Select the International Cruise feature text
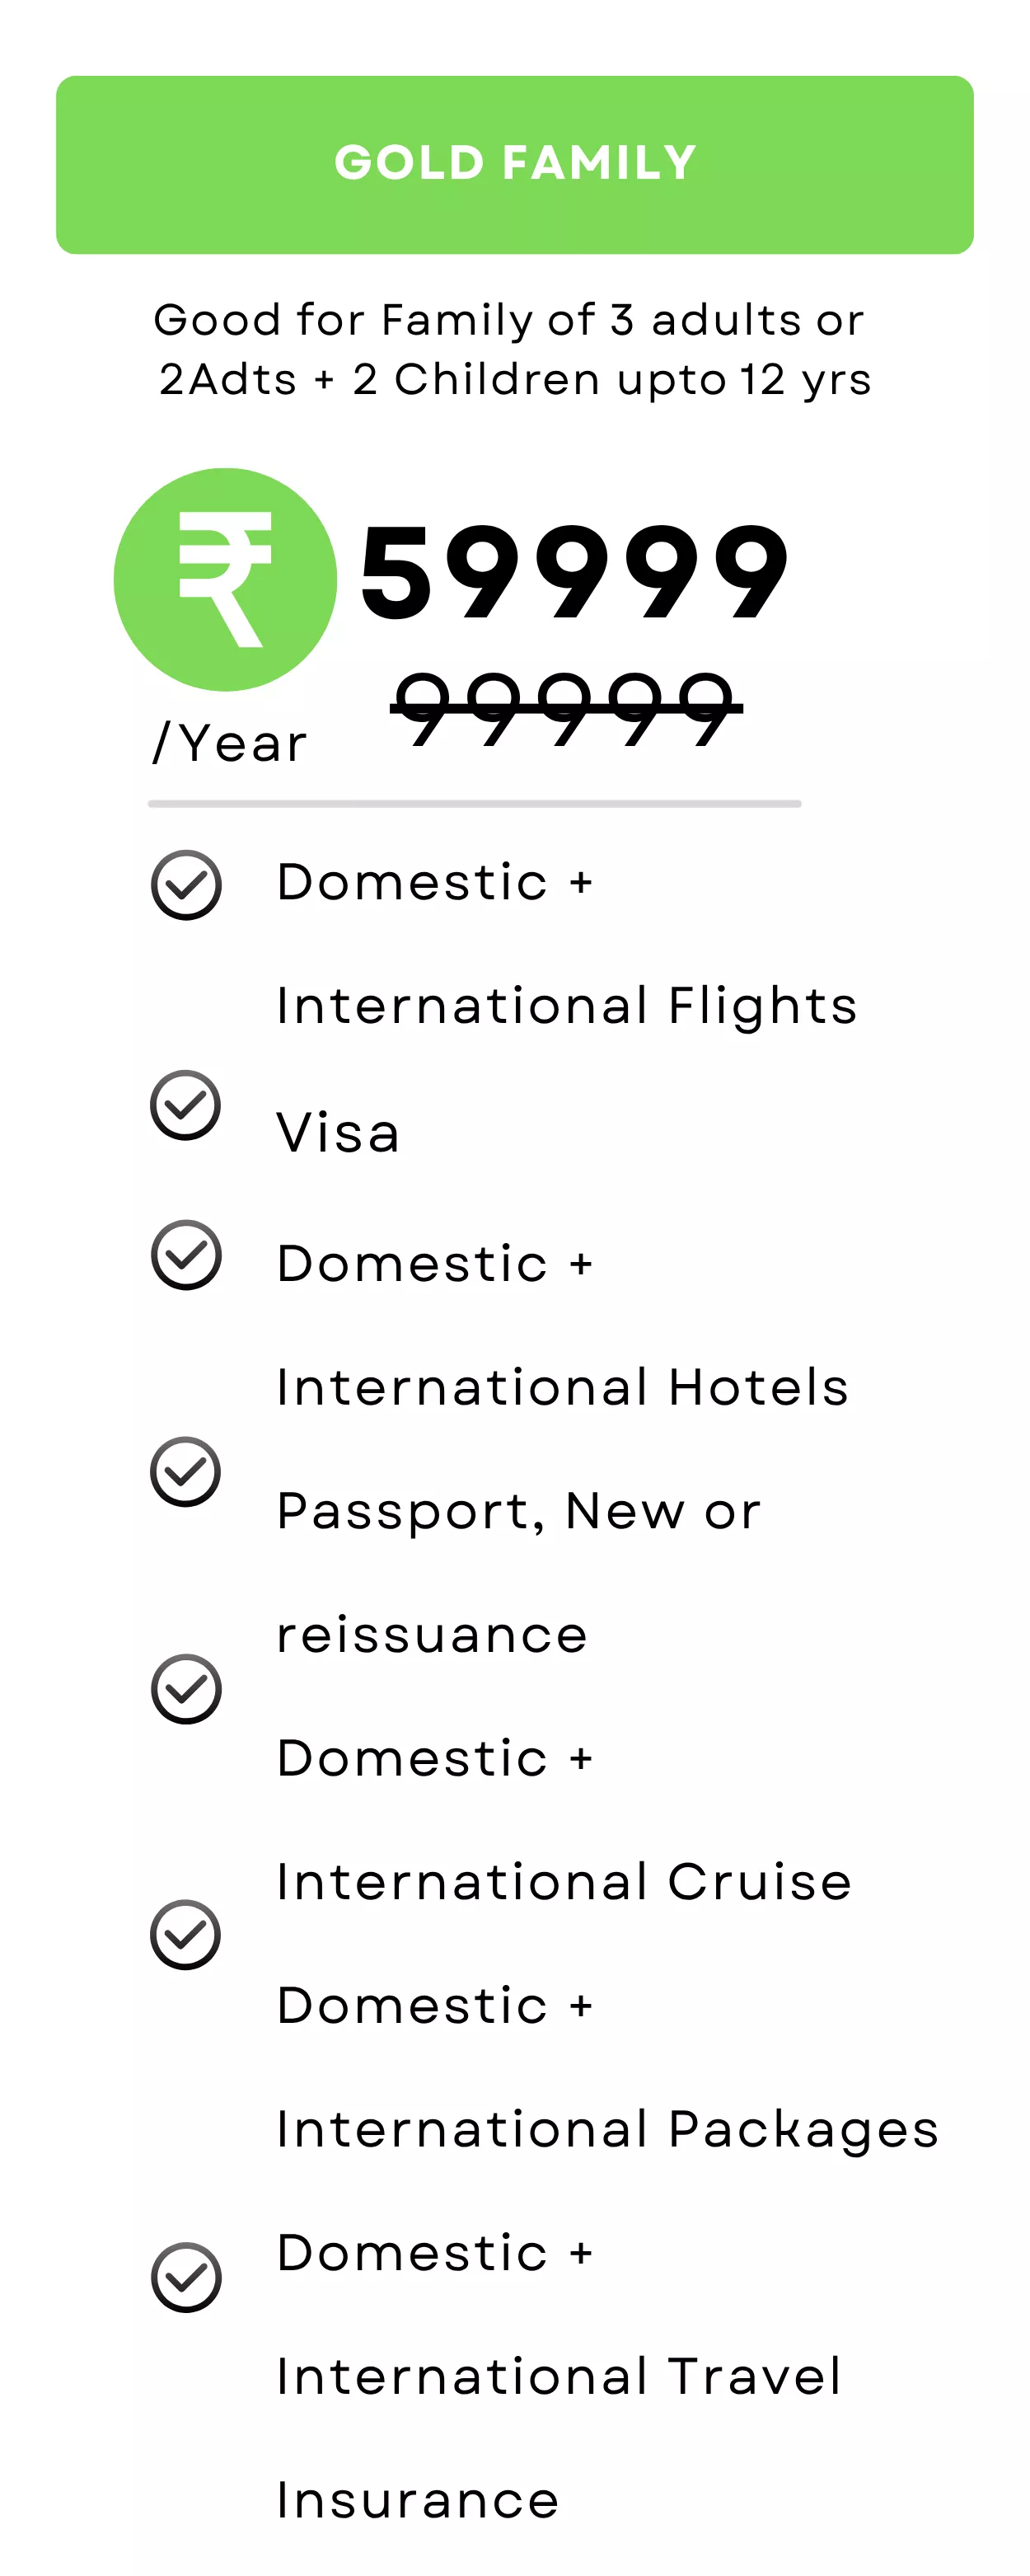 [x=564, y=1820]
